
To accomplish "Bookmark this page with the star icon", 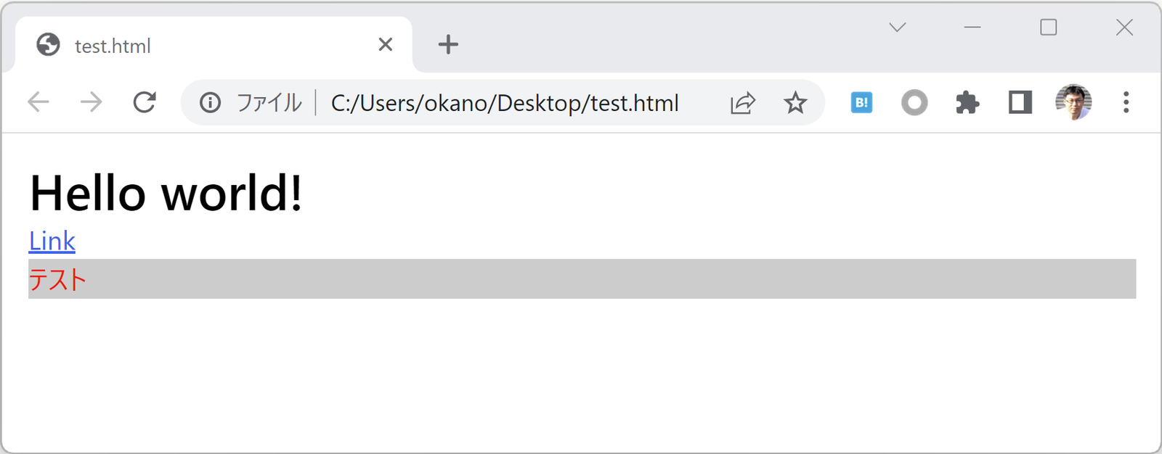I will click(x=795, y=103).
